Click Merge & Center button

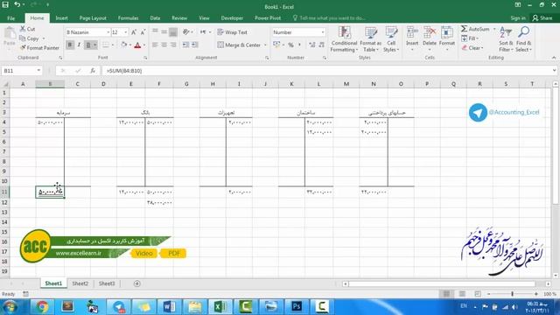(x=239, y=45)
